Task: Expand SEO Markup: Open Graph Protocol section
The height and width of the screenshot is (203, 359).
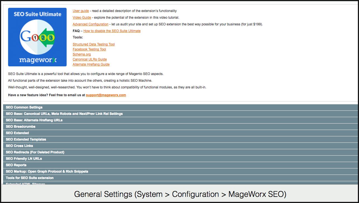Action: (47, 171)
